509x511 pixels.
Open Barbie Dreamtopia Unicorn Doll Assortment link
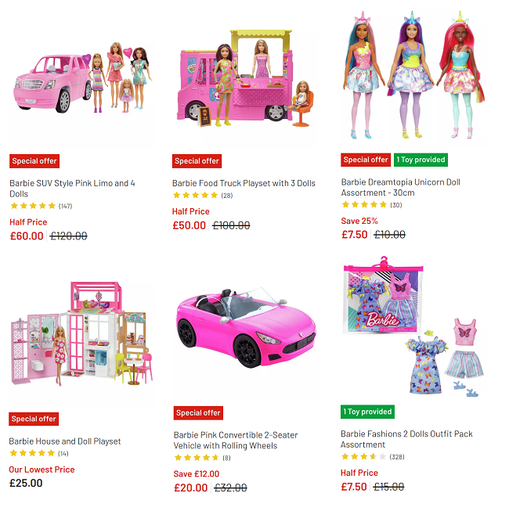400,187
